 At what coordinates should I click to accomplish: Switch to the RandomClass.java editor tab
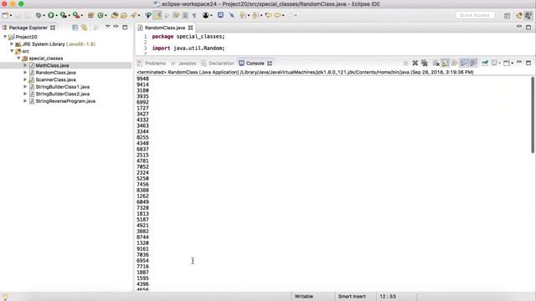164,28
